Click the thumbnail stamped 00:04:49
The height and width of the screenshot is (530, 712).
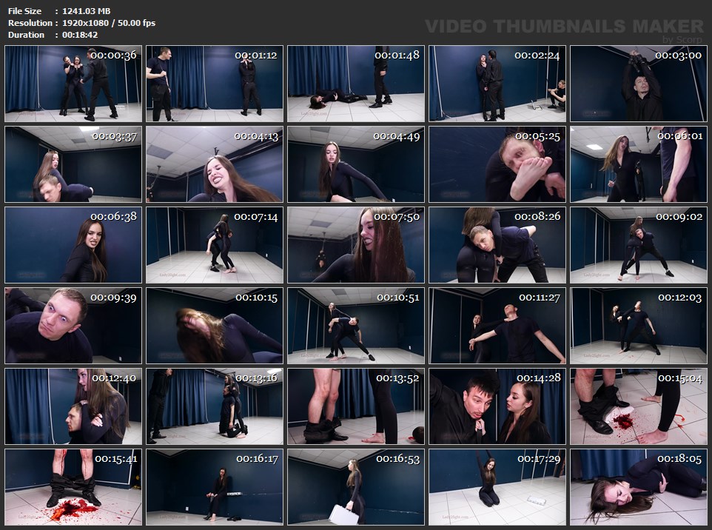point(356,164)
